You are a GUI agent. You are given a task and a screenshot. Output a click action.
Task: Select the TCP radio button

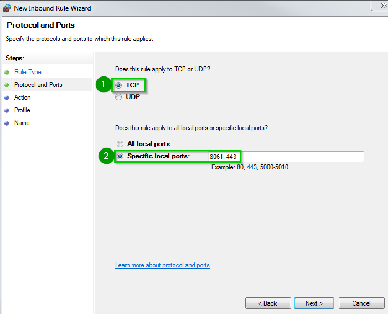click(118, 85)
